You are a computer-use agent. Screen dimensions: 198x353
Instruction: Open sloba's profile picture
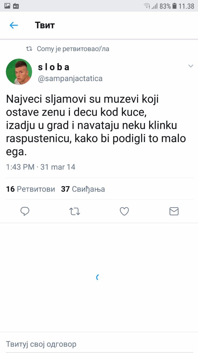(19, 71)
